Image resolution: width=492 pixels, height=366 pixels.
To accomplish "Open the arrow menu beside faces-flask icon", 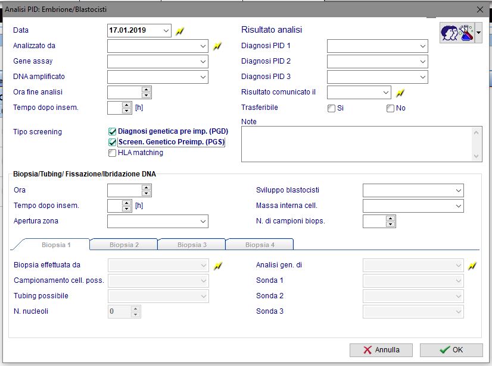I will click(478, 33).
